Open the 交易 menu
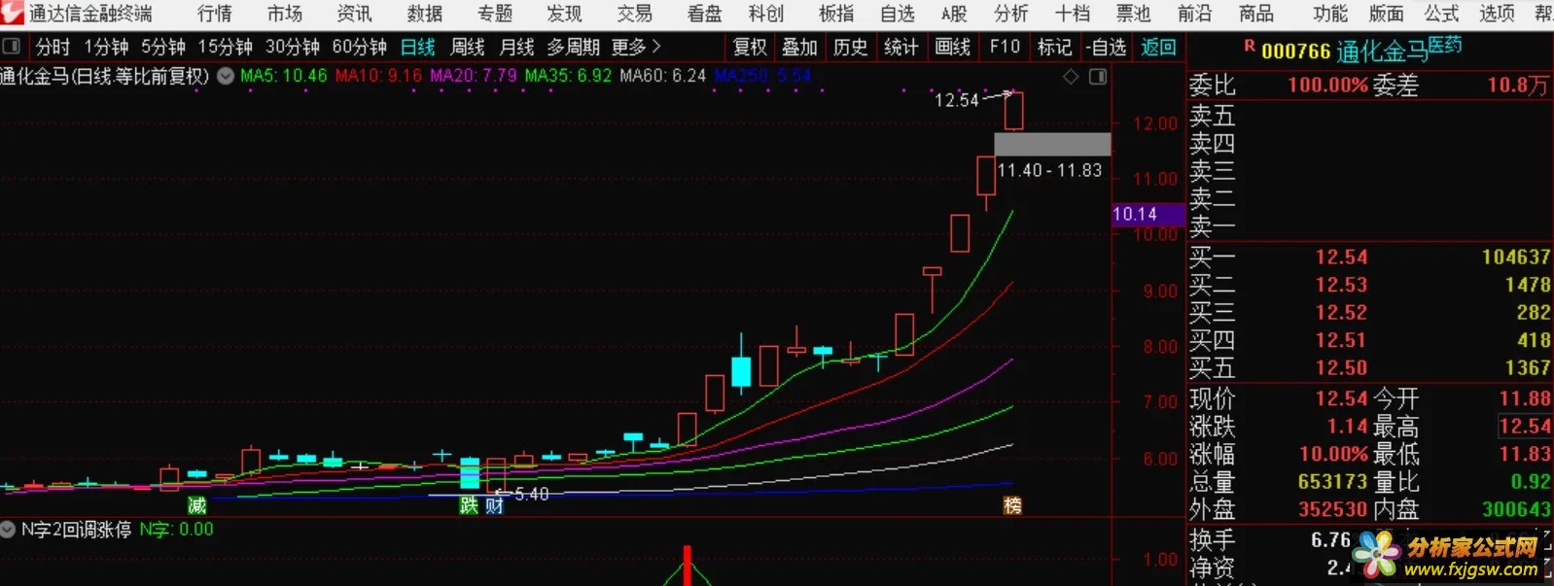Image resolution: width=1554 pixels, height=586 pixels. coord(635,14)
